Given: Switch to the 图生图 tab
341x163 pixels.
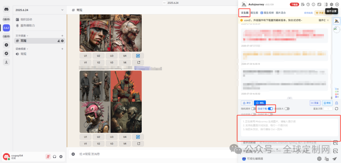Looking at the screenshot, I should pos(254,13).
